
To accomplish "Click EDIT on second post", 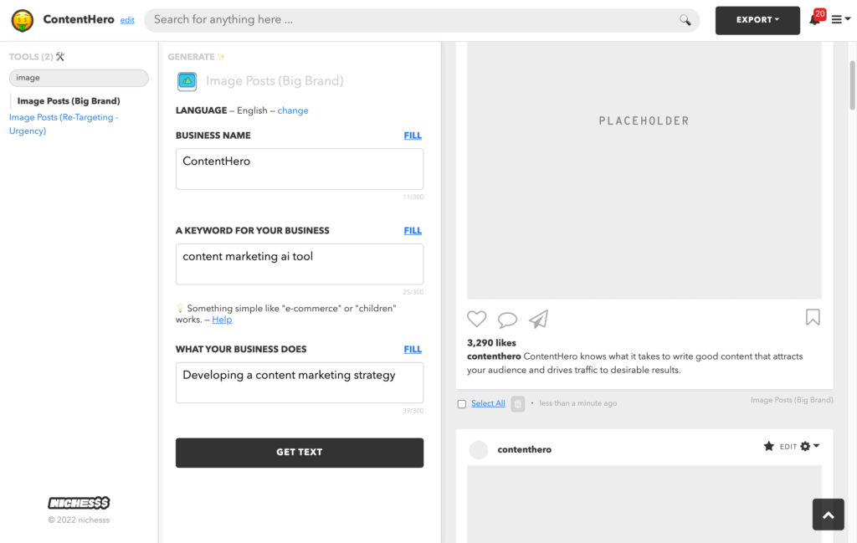I will point(788,446).
